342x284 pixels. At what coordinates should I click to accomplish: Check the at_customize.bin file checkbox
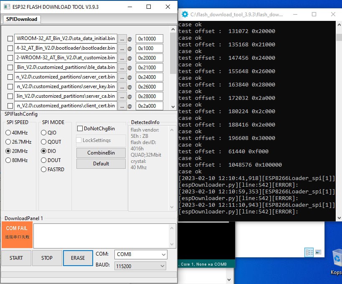coord(10,58)
